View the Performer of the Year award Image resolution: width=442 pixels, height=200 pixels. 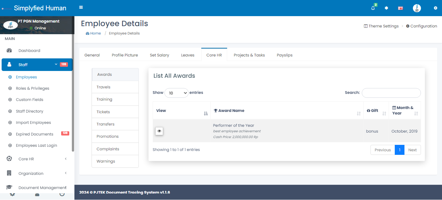[x=159, y=131]
